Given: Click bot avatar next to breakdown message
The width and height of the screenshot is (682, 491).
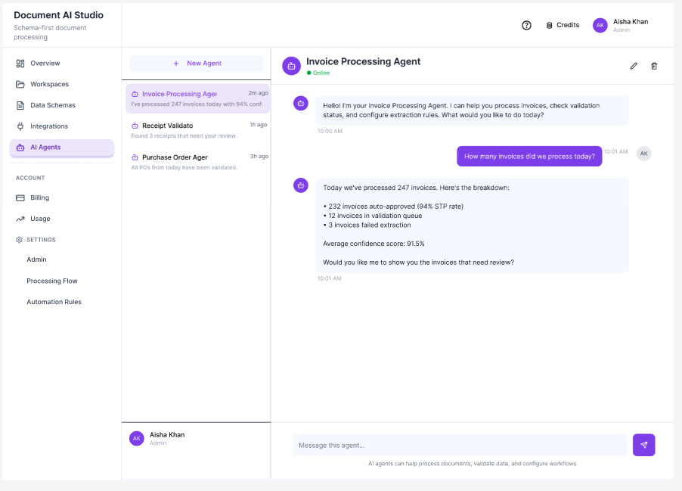Looking at the screenshot, I should pos(301,185).
